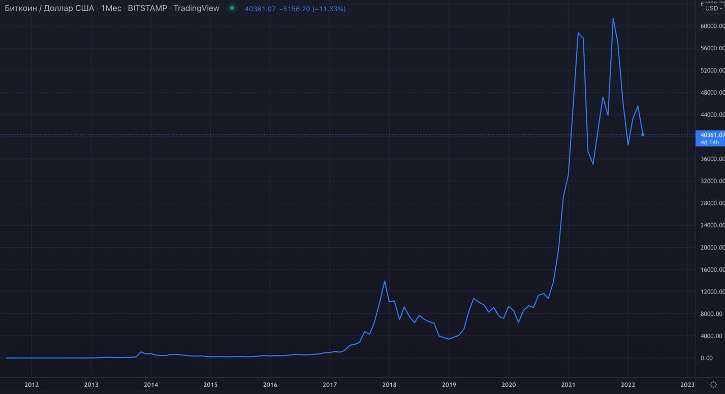Click the 40361.07 value in the legend
725x394 pixels.
pos(260,9)
